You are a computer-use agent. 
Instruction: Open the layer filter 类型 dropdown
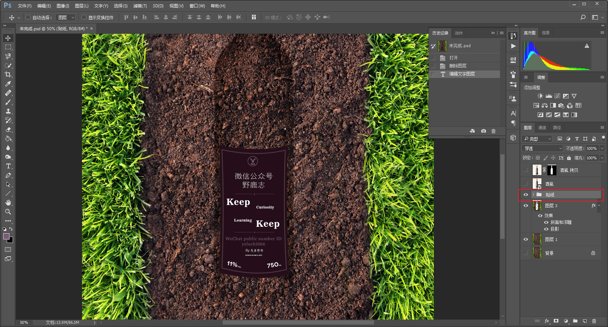537,139
